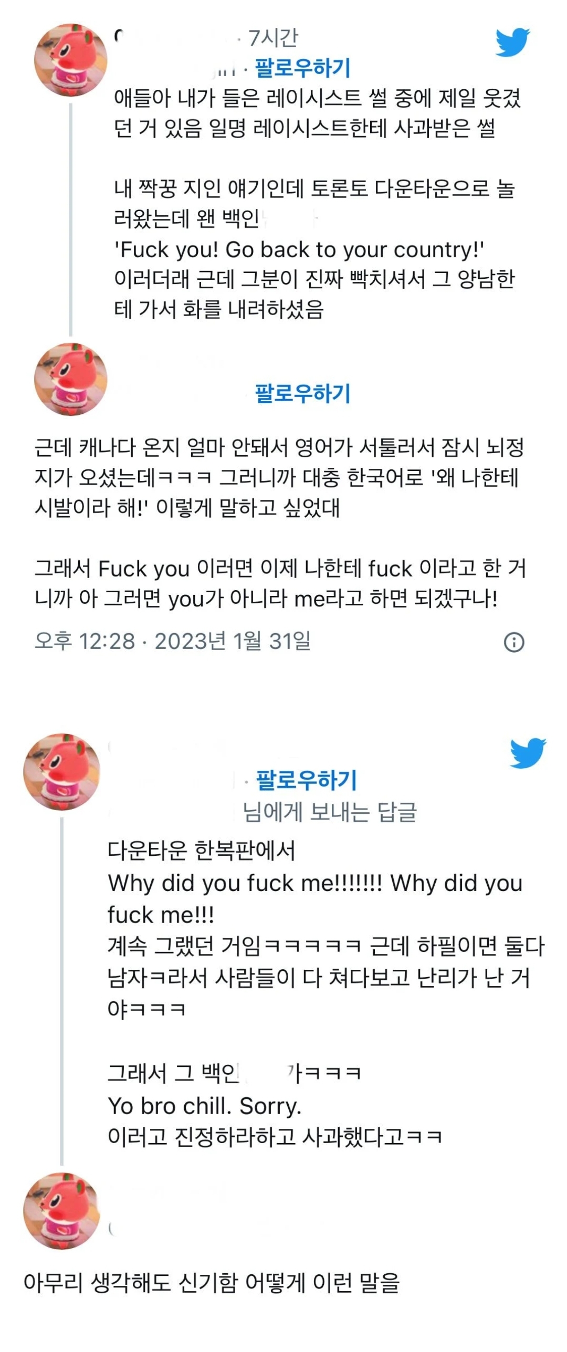567x1352 pixels.
Task: Click the Twitter bird logo beside the reply tweet
Action: click(x=527, y=753)
